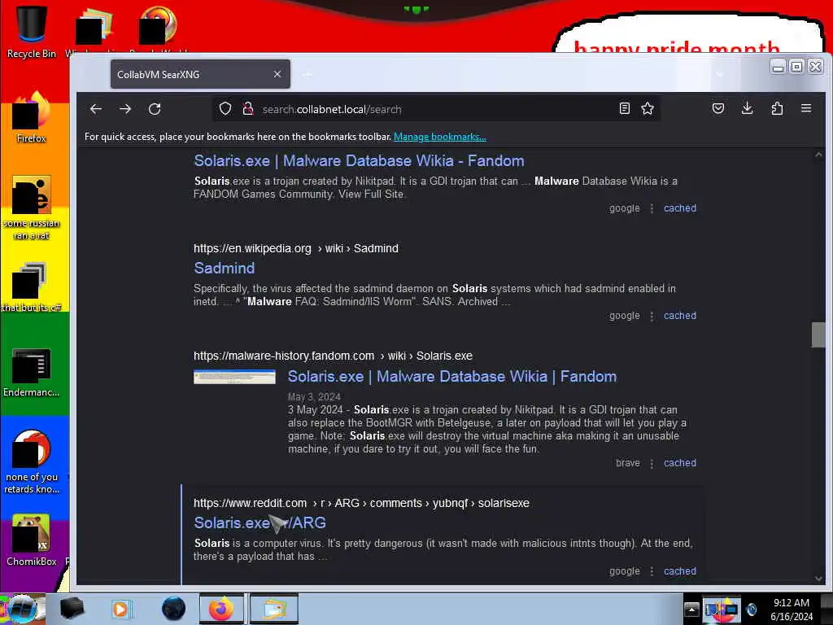The image size is (833, 625).
Task: Click the insecure connection padlock icon
Action: point(247,109)
